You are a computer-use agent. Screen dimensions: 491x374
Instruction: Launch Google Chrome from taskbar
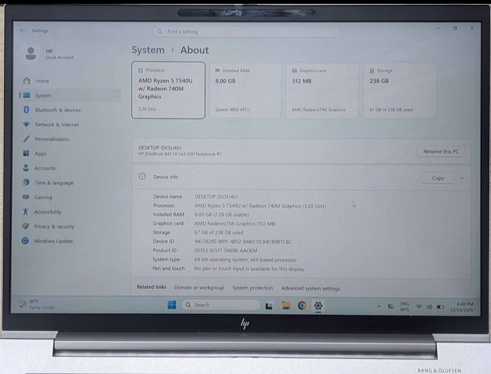tap(302, 305)
